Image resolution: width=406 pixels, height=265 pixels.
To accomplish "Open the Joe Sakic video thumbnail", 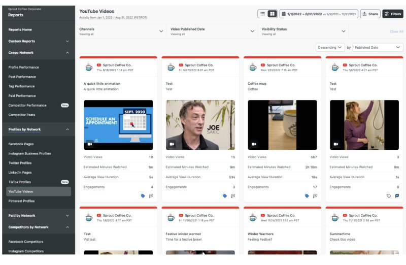I will [x=200, y=125].
